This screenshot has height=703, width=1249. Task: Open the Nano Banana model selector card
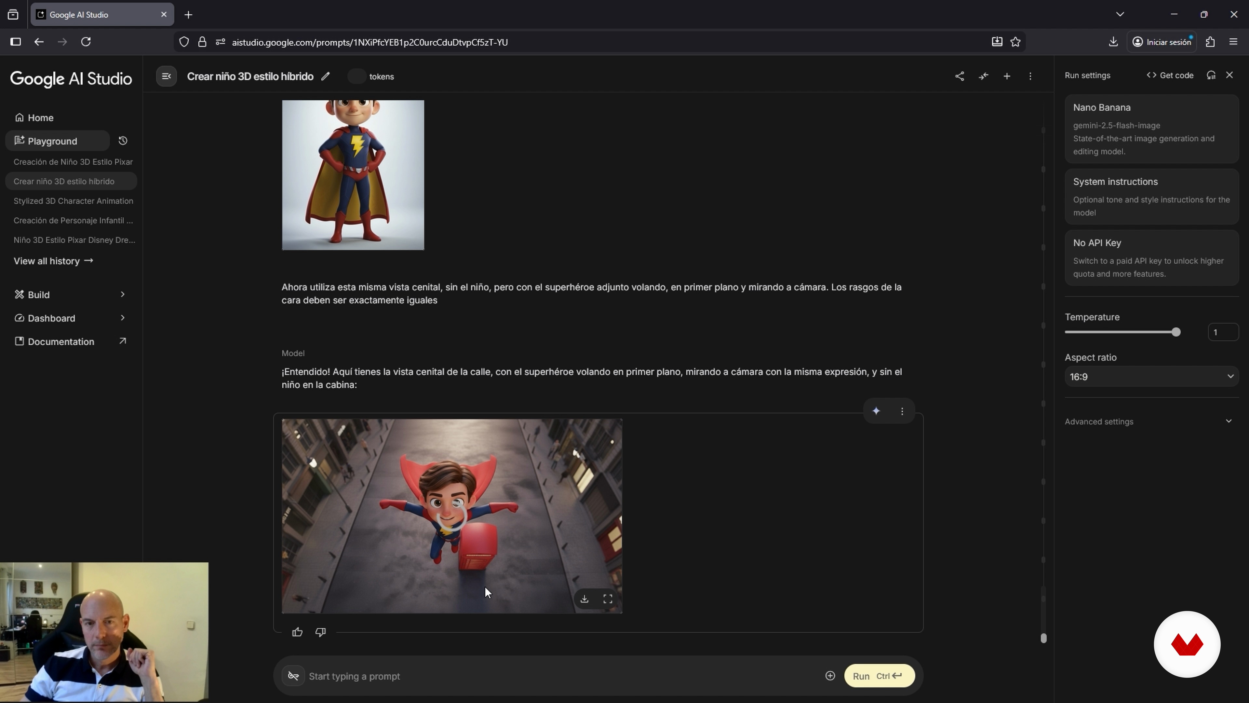coord(1151,129)
